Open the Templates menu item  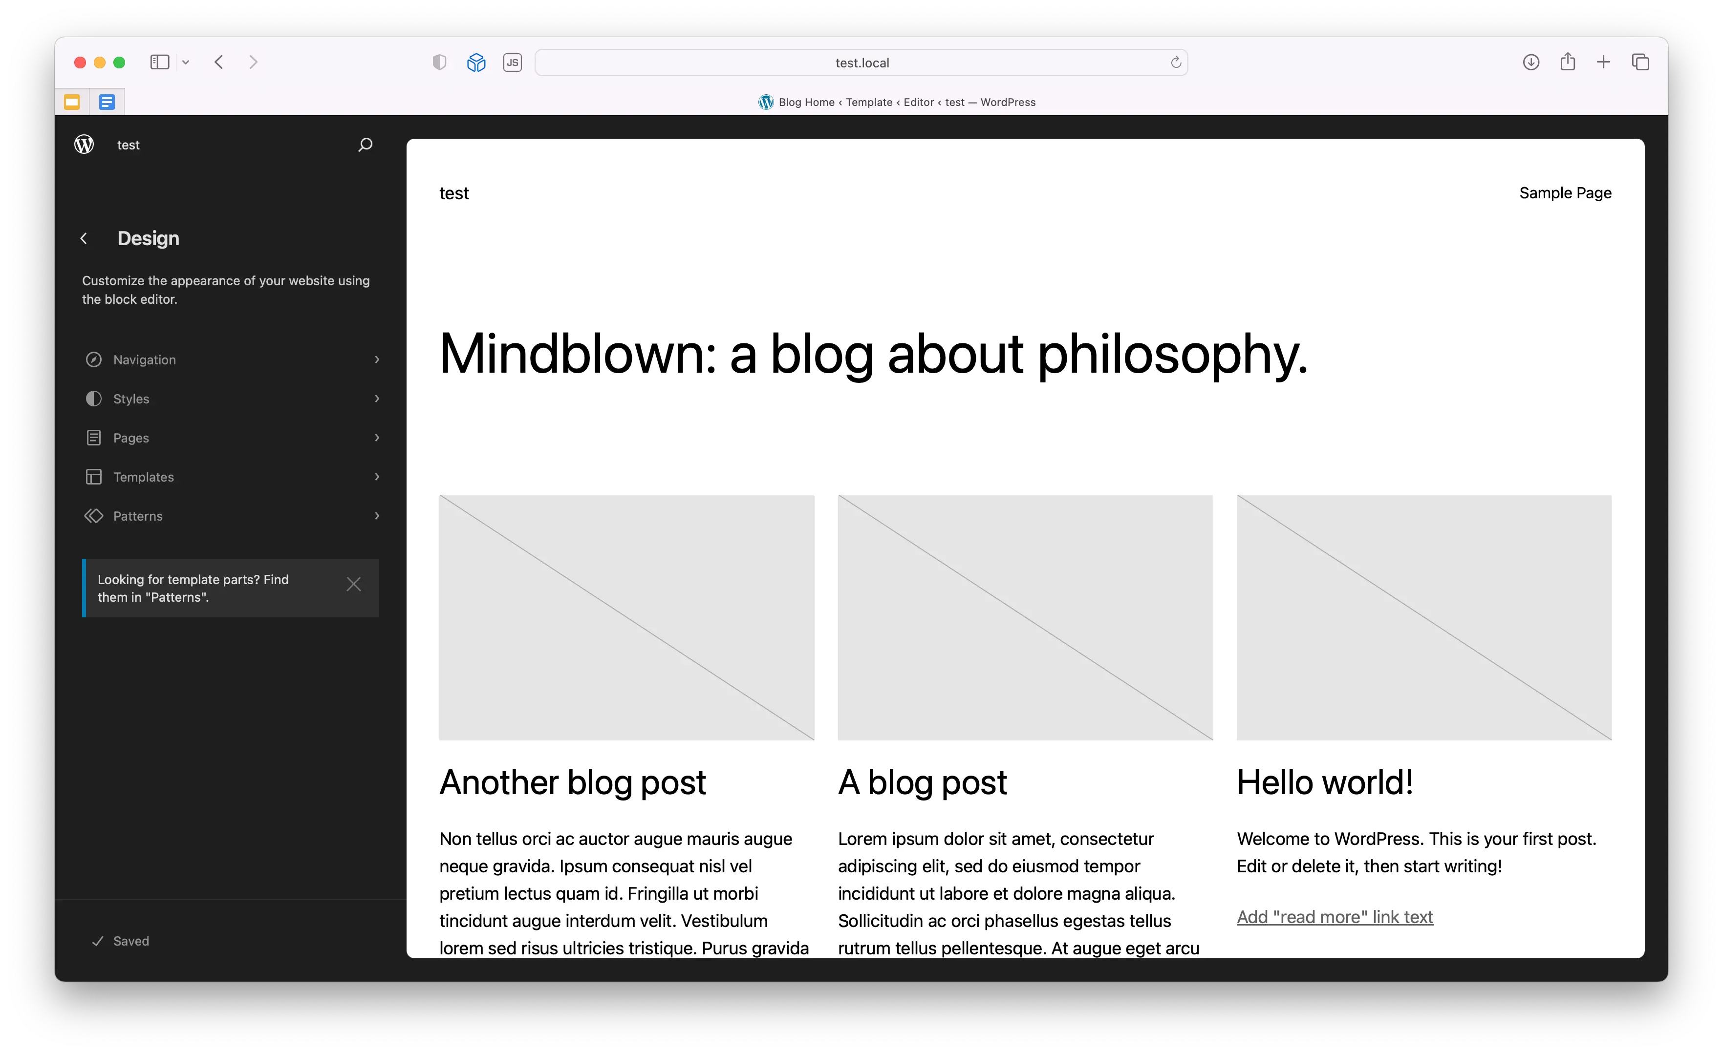pyautogui.click(x=231, y=477)
